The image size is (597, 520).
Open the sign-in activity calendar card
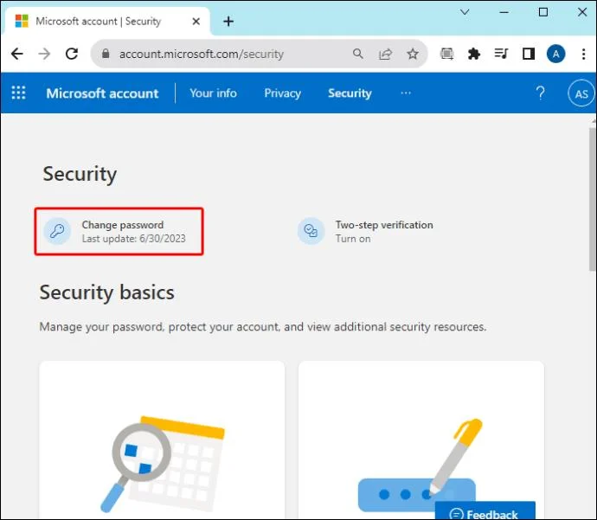[162, 440]
